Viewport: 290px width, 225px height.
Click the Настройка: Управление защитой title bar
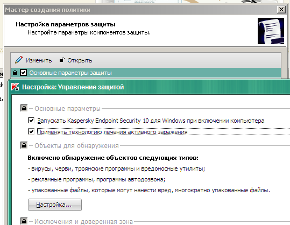point(149,87)
